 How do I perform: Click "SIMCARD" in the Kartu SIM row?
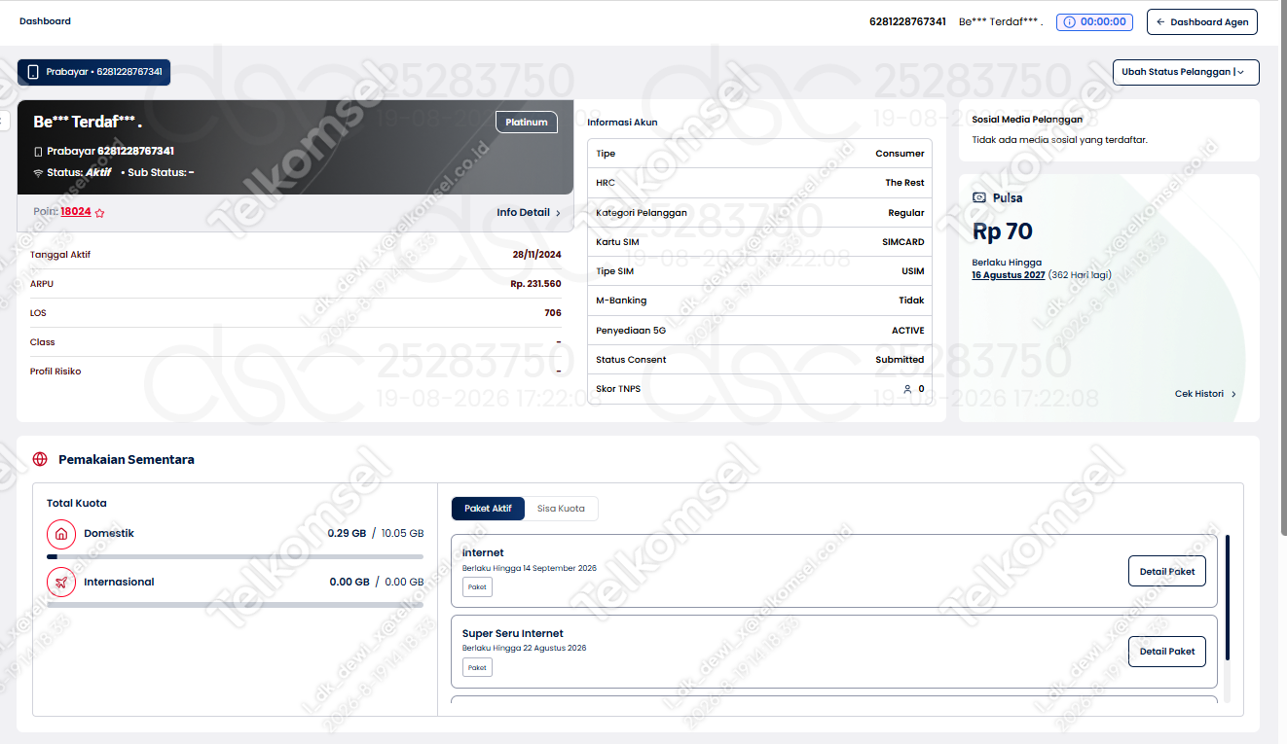(902, 242)
